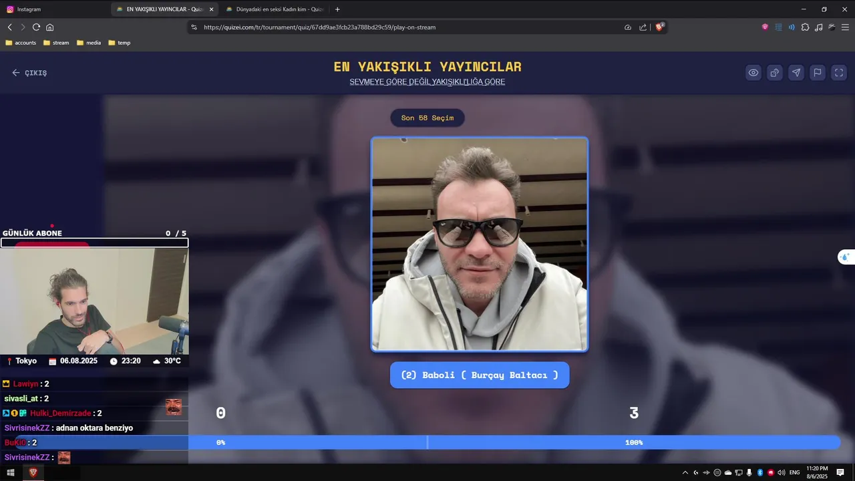The image size is (855, 481).
Task: Click the 30°C weather label
Action: pyautogui.click(x=172, y=361)
